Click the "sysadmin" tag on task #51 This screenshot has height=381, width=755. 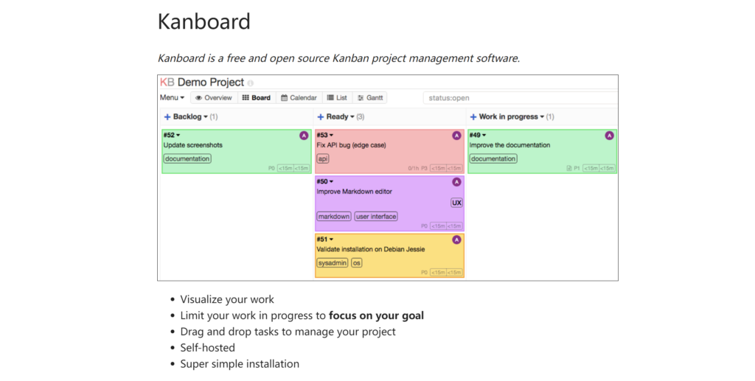click(332, 262)
